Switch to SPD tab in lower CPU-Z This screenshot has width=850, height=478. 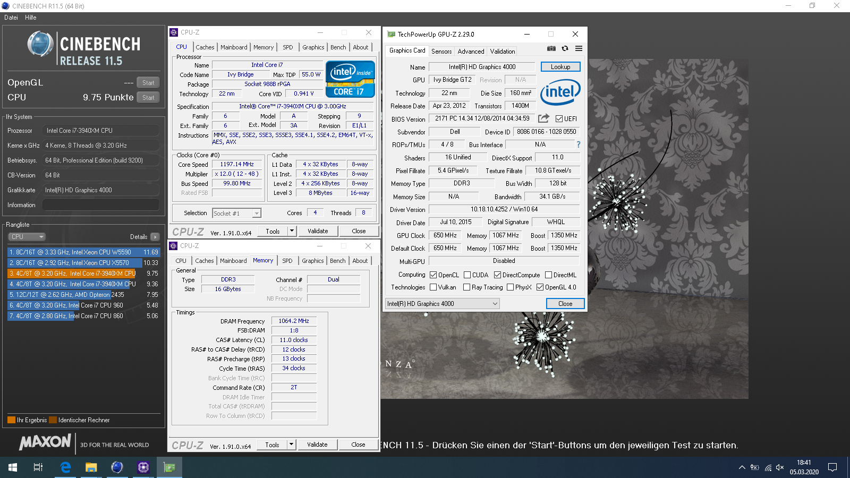[287, 261]
